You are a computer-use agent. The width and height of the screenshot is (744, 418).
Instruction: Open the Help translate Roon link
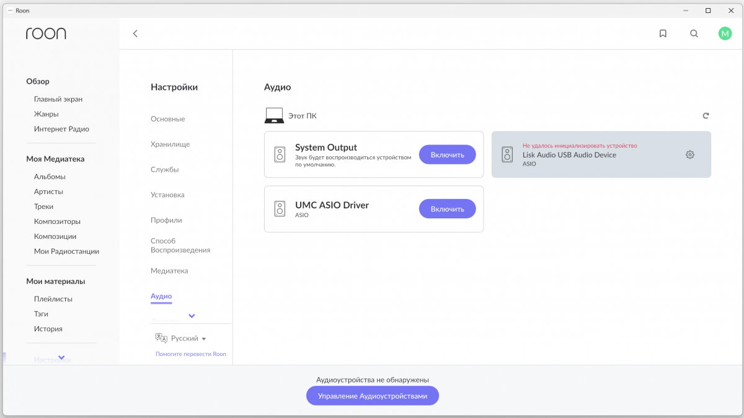191,354
